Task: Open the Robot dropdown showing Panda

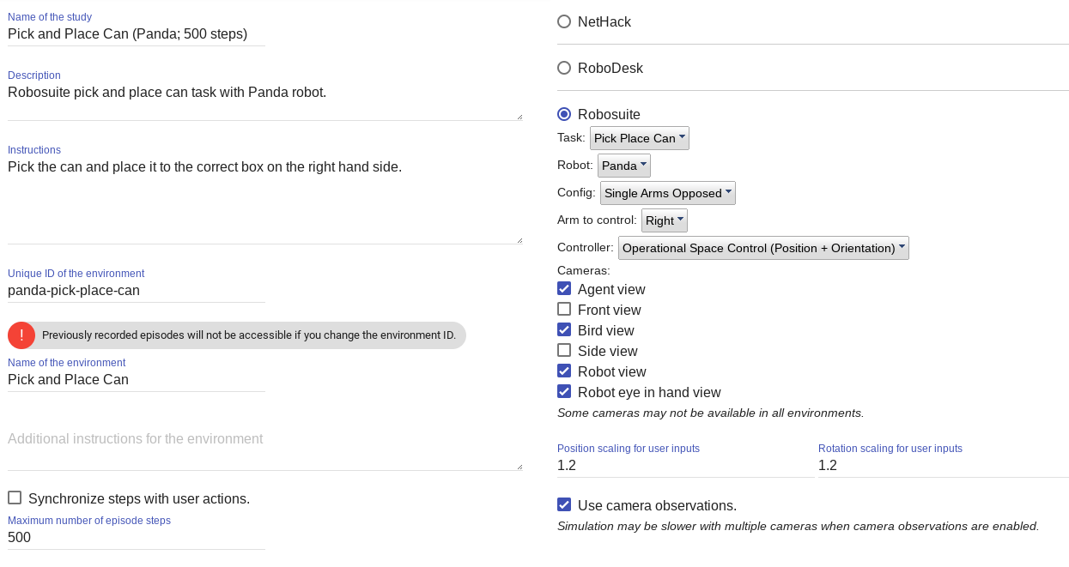Action: click(623, 166)
